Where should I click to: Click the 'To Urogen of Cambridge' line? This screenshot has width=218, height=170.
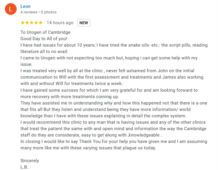click(x=45, y=32)
